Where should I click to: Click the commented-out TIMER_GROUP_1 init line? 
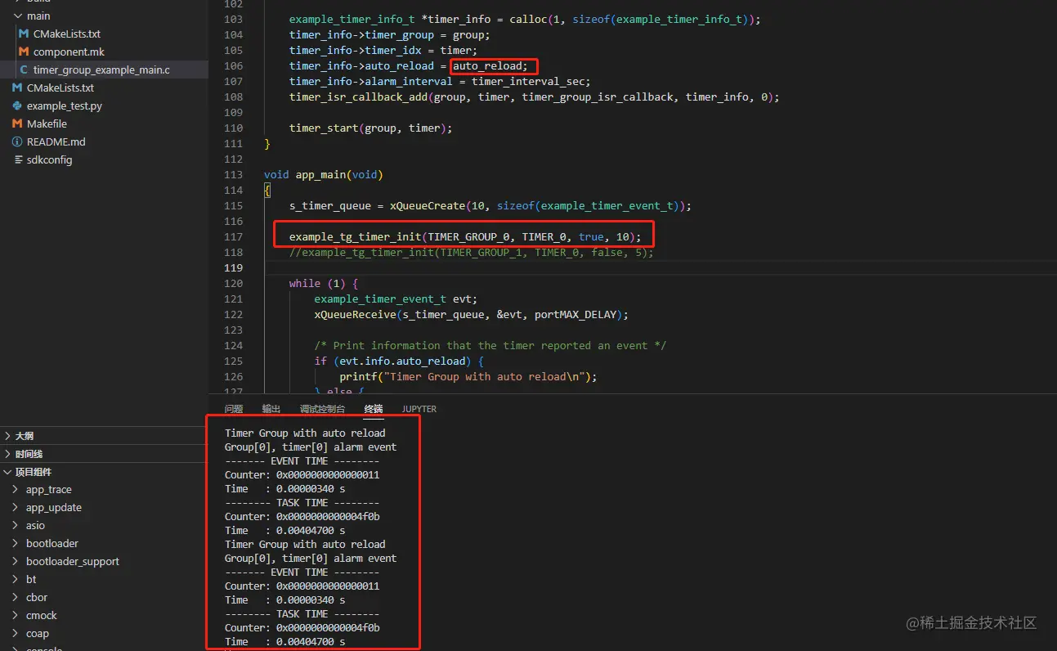click(472, 253)
